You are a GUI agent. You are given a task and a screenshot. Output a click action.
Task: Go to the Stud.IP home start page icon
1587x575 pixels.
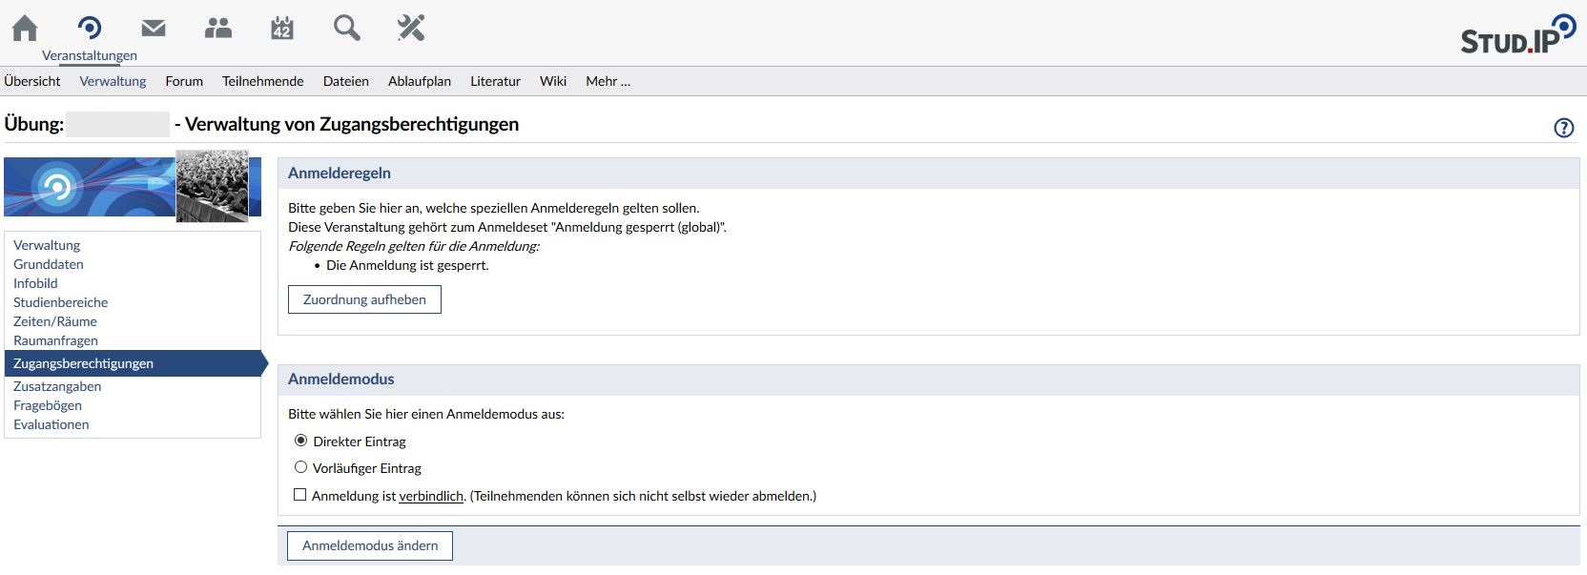[x=25, y=29]
